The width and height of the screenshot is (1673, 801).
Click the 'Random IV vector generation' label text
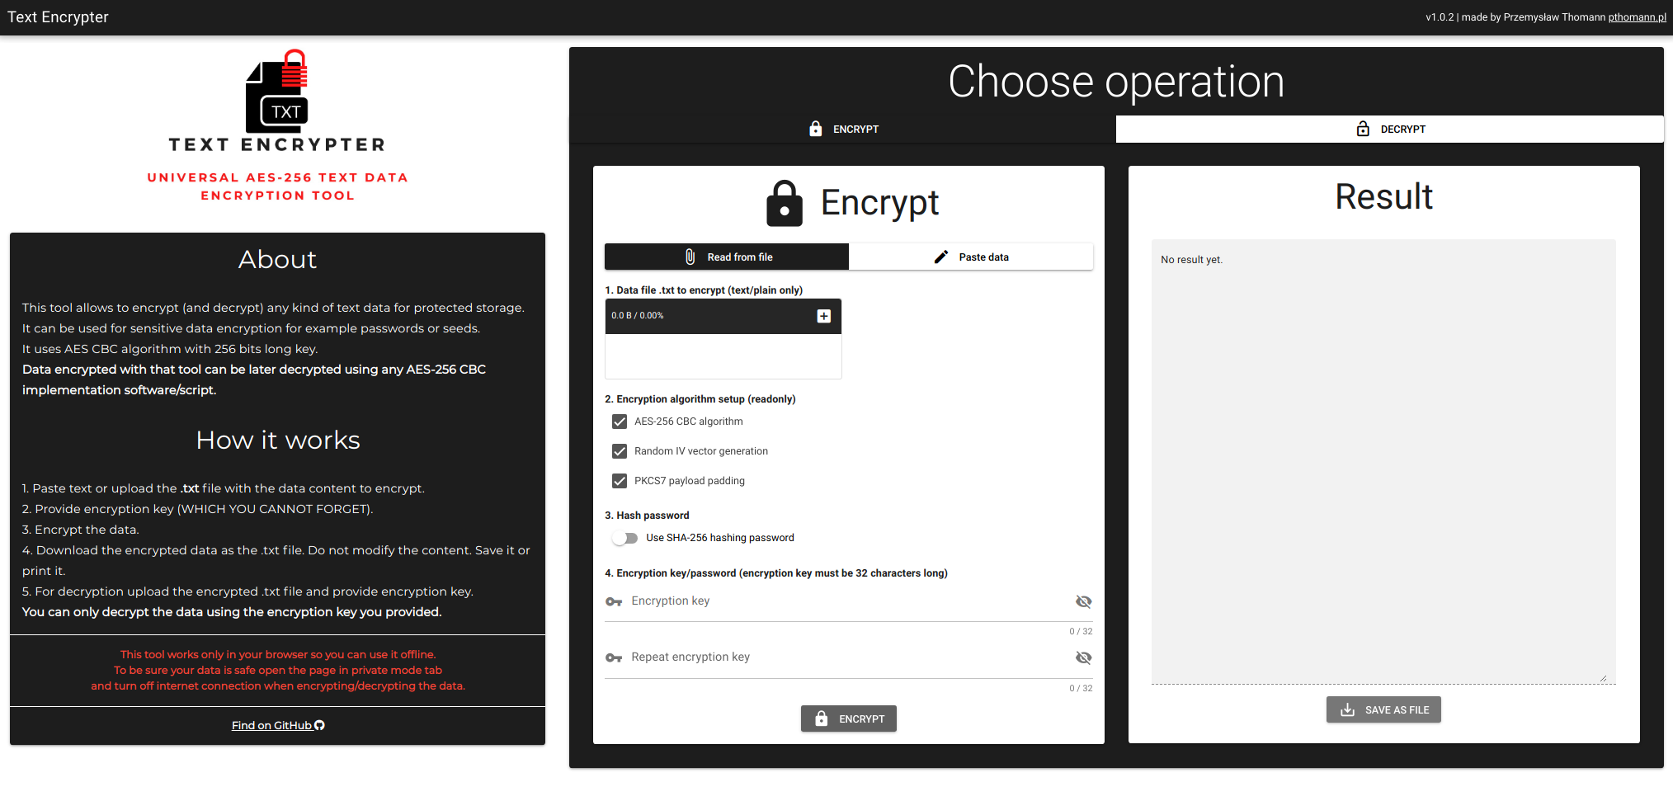pyautogui.click(x=701, y=451)
